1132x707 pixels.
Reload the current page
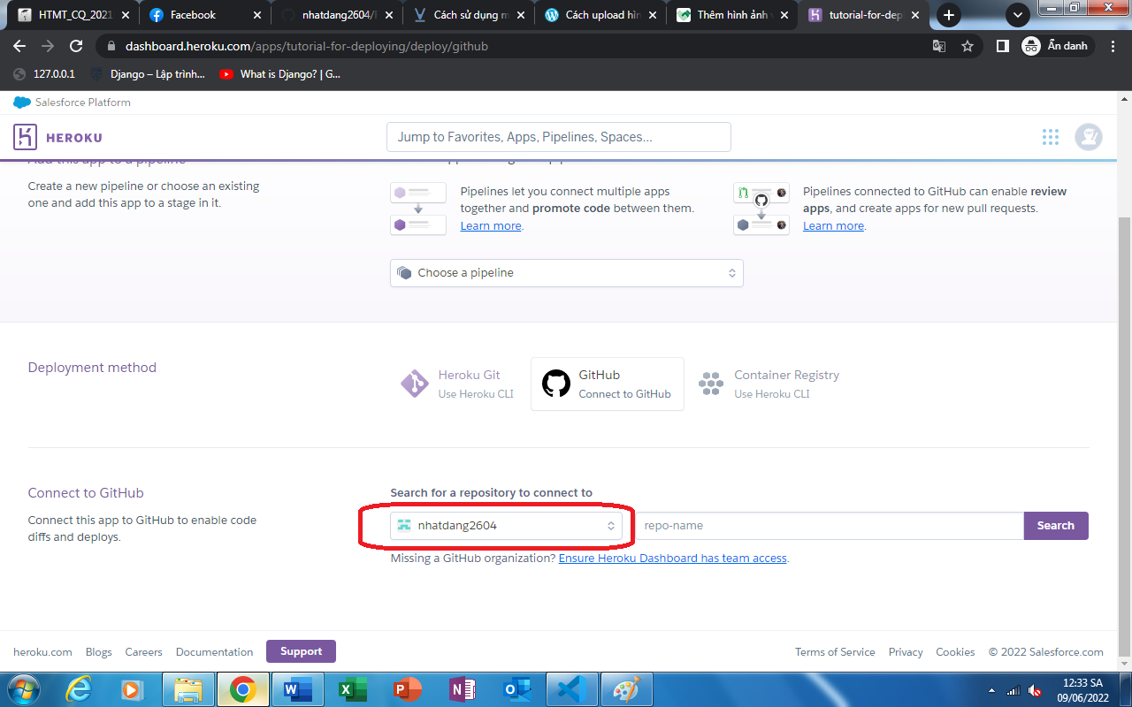pyautogui.click(x=76, y=46)
